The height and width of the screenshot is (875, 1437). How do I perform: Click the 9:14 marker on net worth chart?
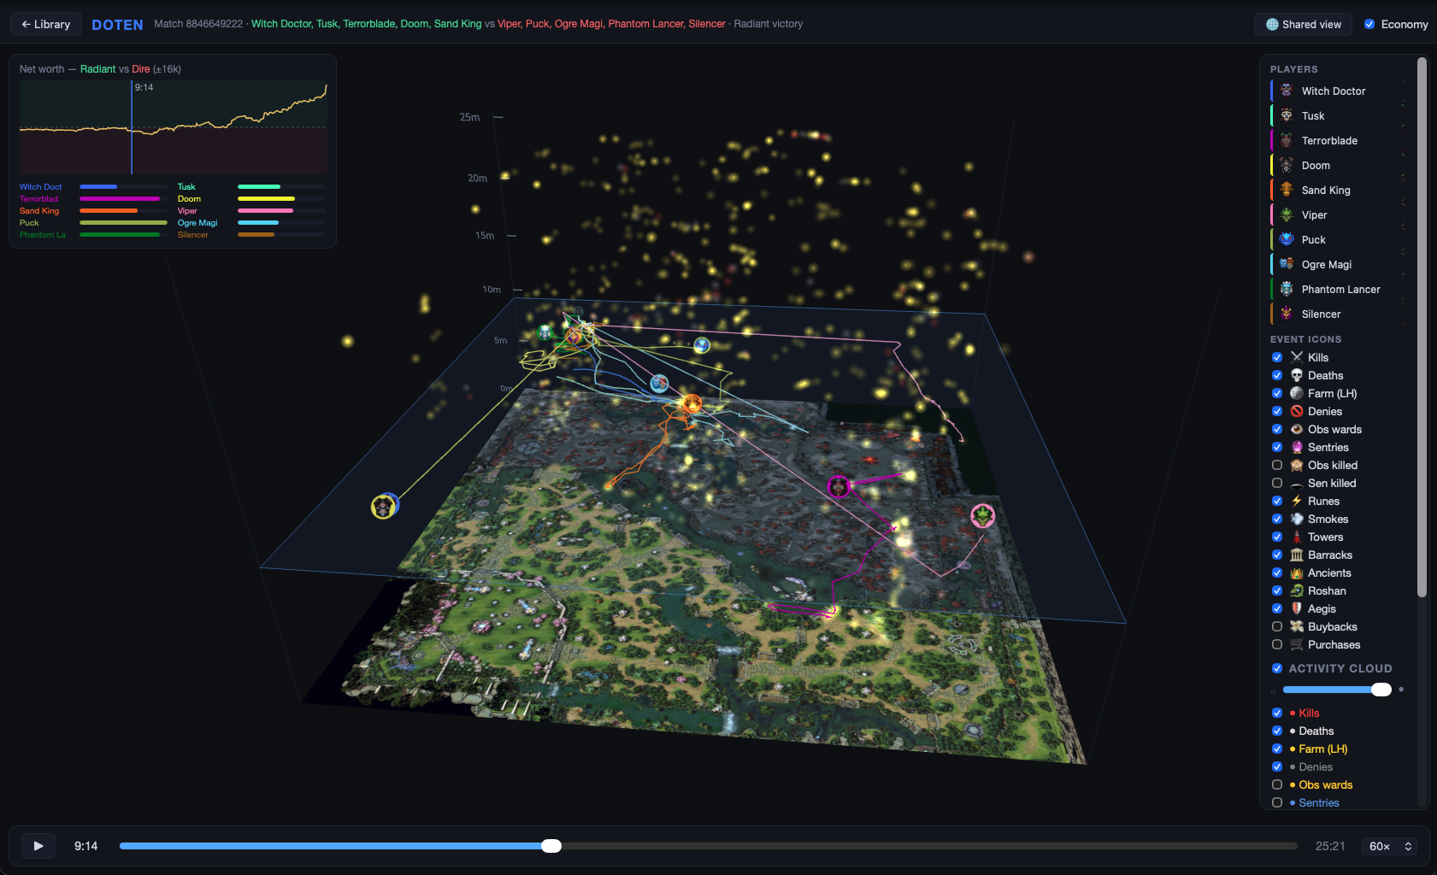(x=132, y=127)
